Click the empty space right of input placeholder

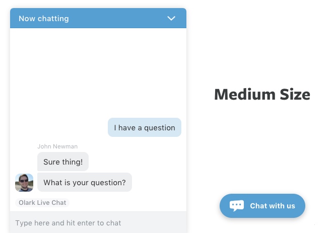[156, 222]
